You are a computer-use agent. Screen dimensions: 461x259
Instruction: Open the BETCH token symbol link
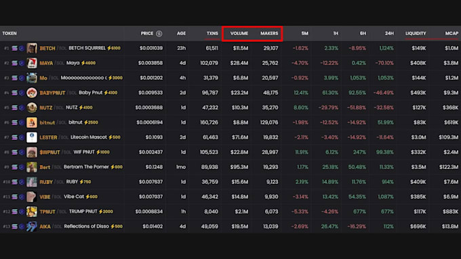coord(47,49)
